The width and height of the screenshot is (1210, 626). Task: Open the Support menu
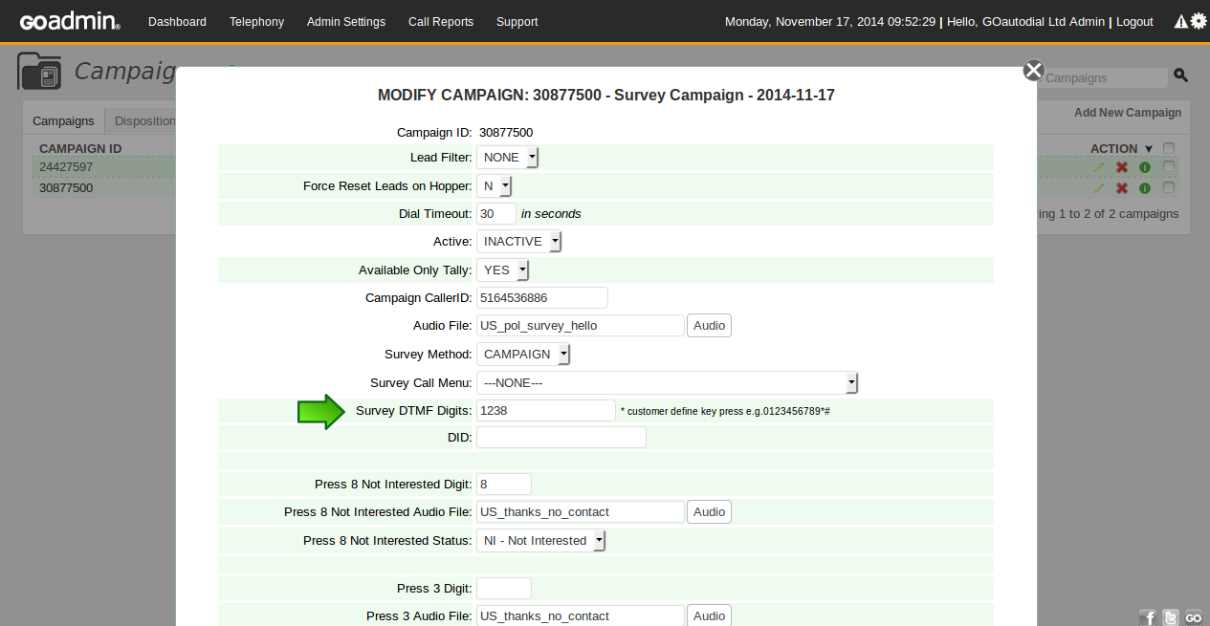click(517, 21)
